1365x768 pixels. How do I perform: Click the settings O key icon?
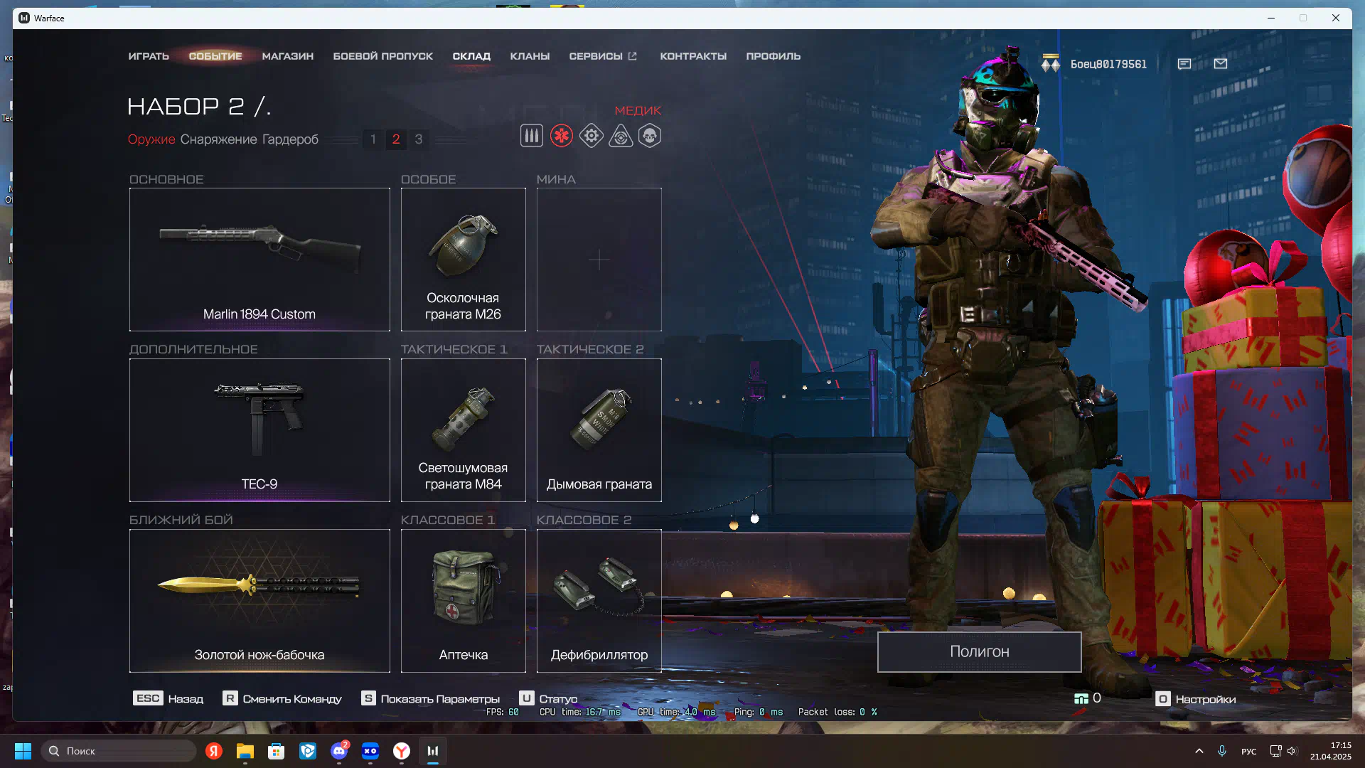tap(1163, 699)
